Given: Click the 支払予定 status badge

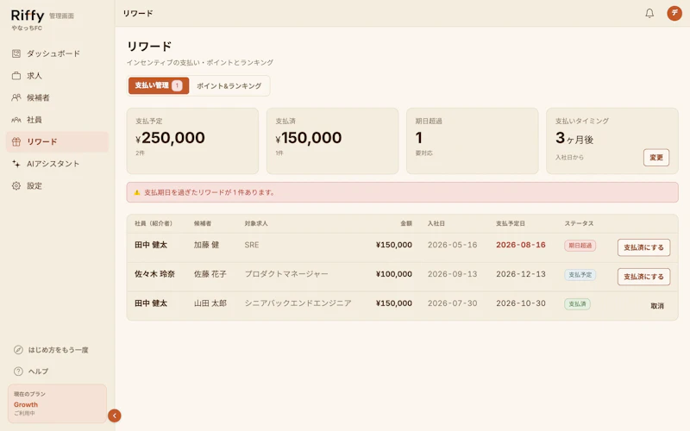Looking at the screenshot, I should pos(580,275).
